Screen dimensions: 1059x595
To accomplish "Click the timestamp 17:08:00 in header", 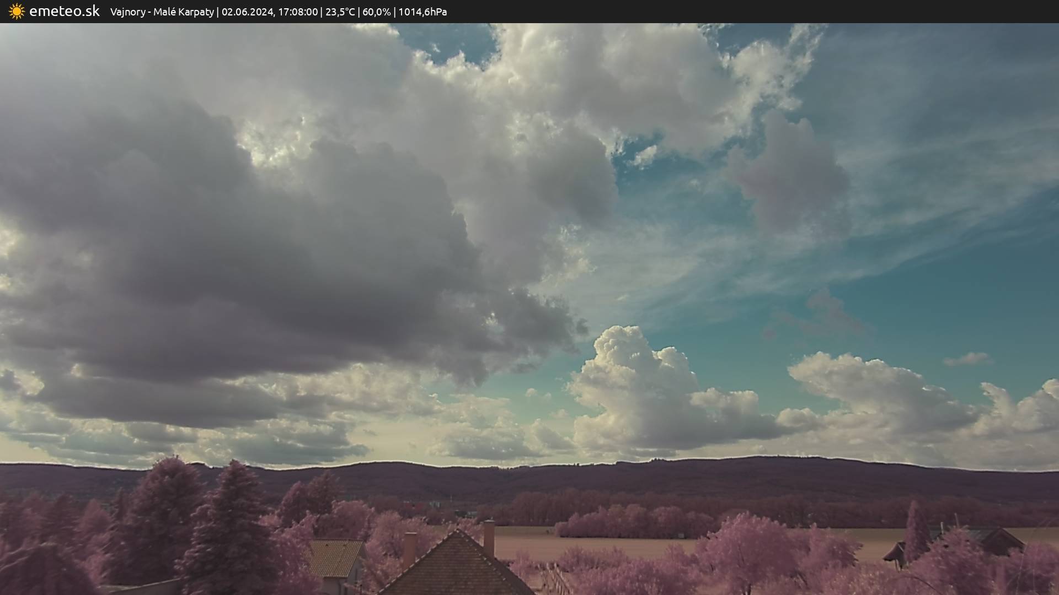I will click(x=298, y=12).
